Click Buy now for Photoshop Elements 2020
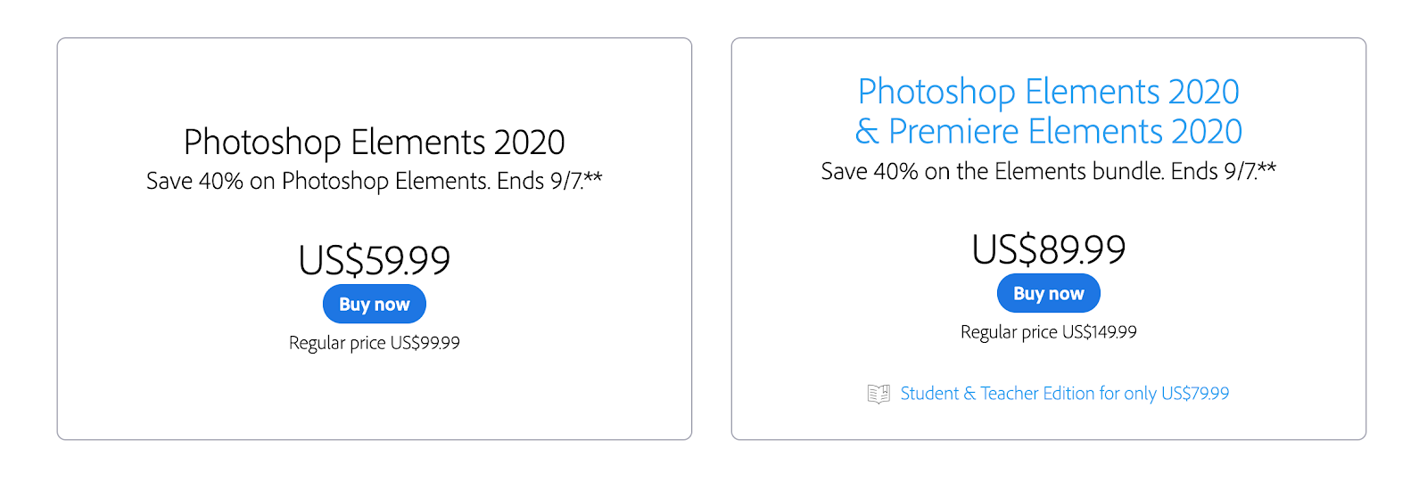1427x497 pixels. (x=374, y=305)
